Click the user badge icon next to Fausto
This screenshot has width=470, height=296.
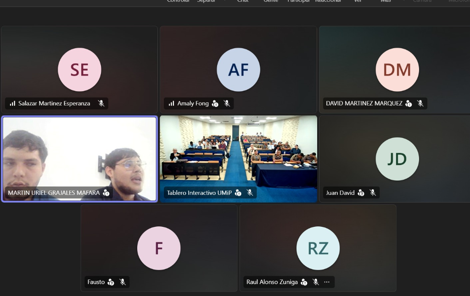point(111,282)
